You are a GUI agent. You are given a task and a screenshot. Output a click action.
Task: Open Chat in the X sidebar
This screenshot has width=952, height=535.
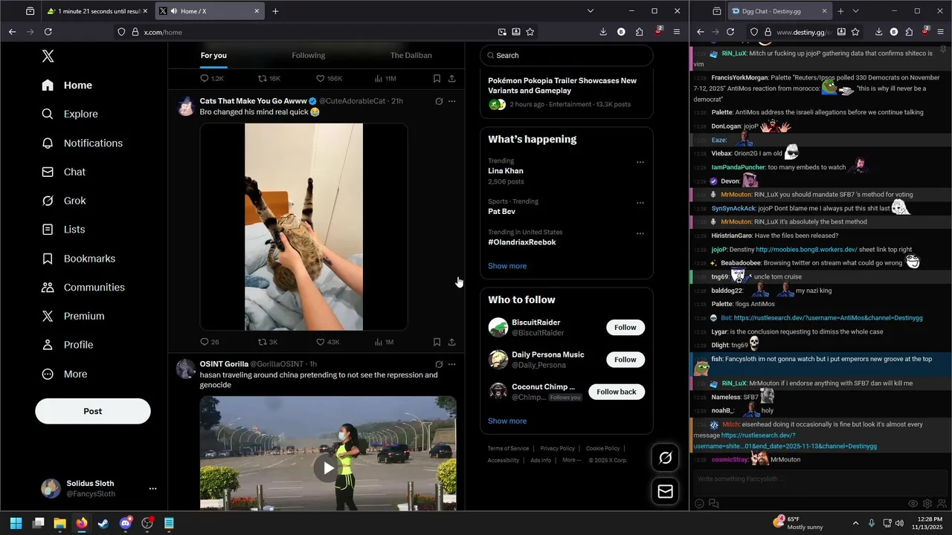pyautogui.click(x=63, y=172)
